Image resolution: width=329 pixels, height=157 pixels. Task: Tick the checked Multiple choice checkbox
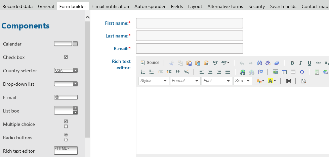(x=66, y=121)
